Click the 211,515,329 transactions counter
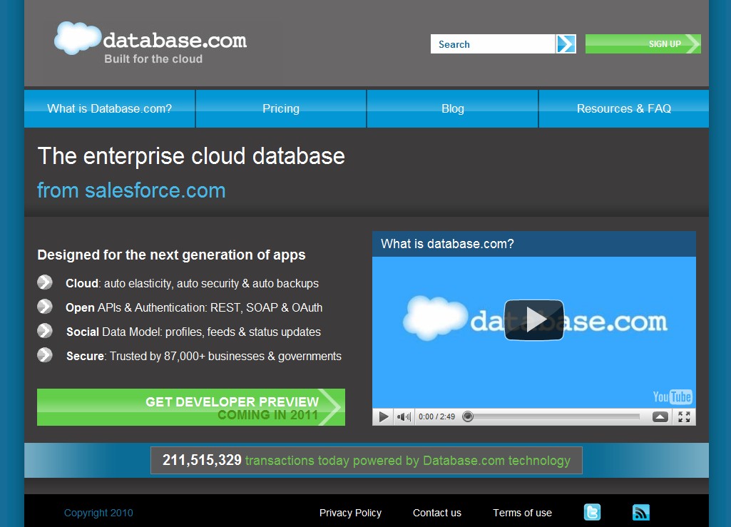731x527 pixels. click(x=367, y=460)
